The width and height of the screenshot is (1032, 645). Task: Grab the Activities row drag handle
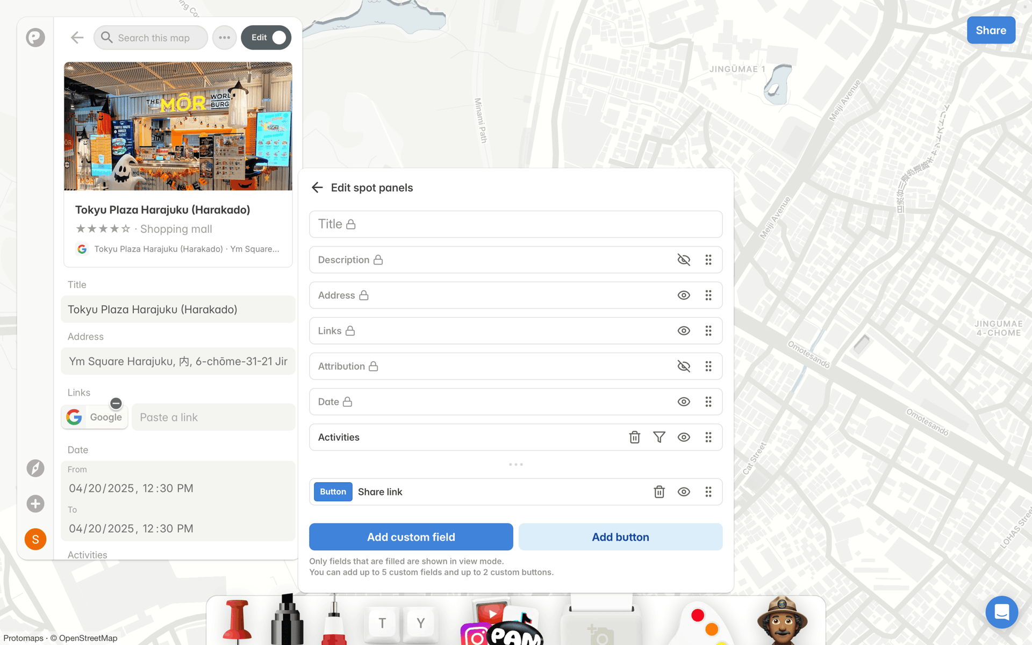click(708, 437)
